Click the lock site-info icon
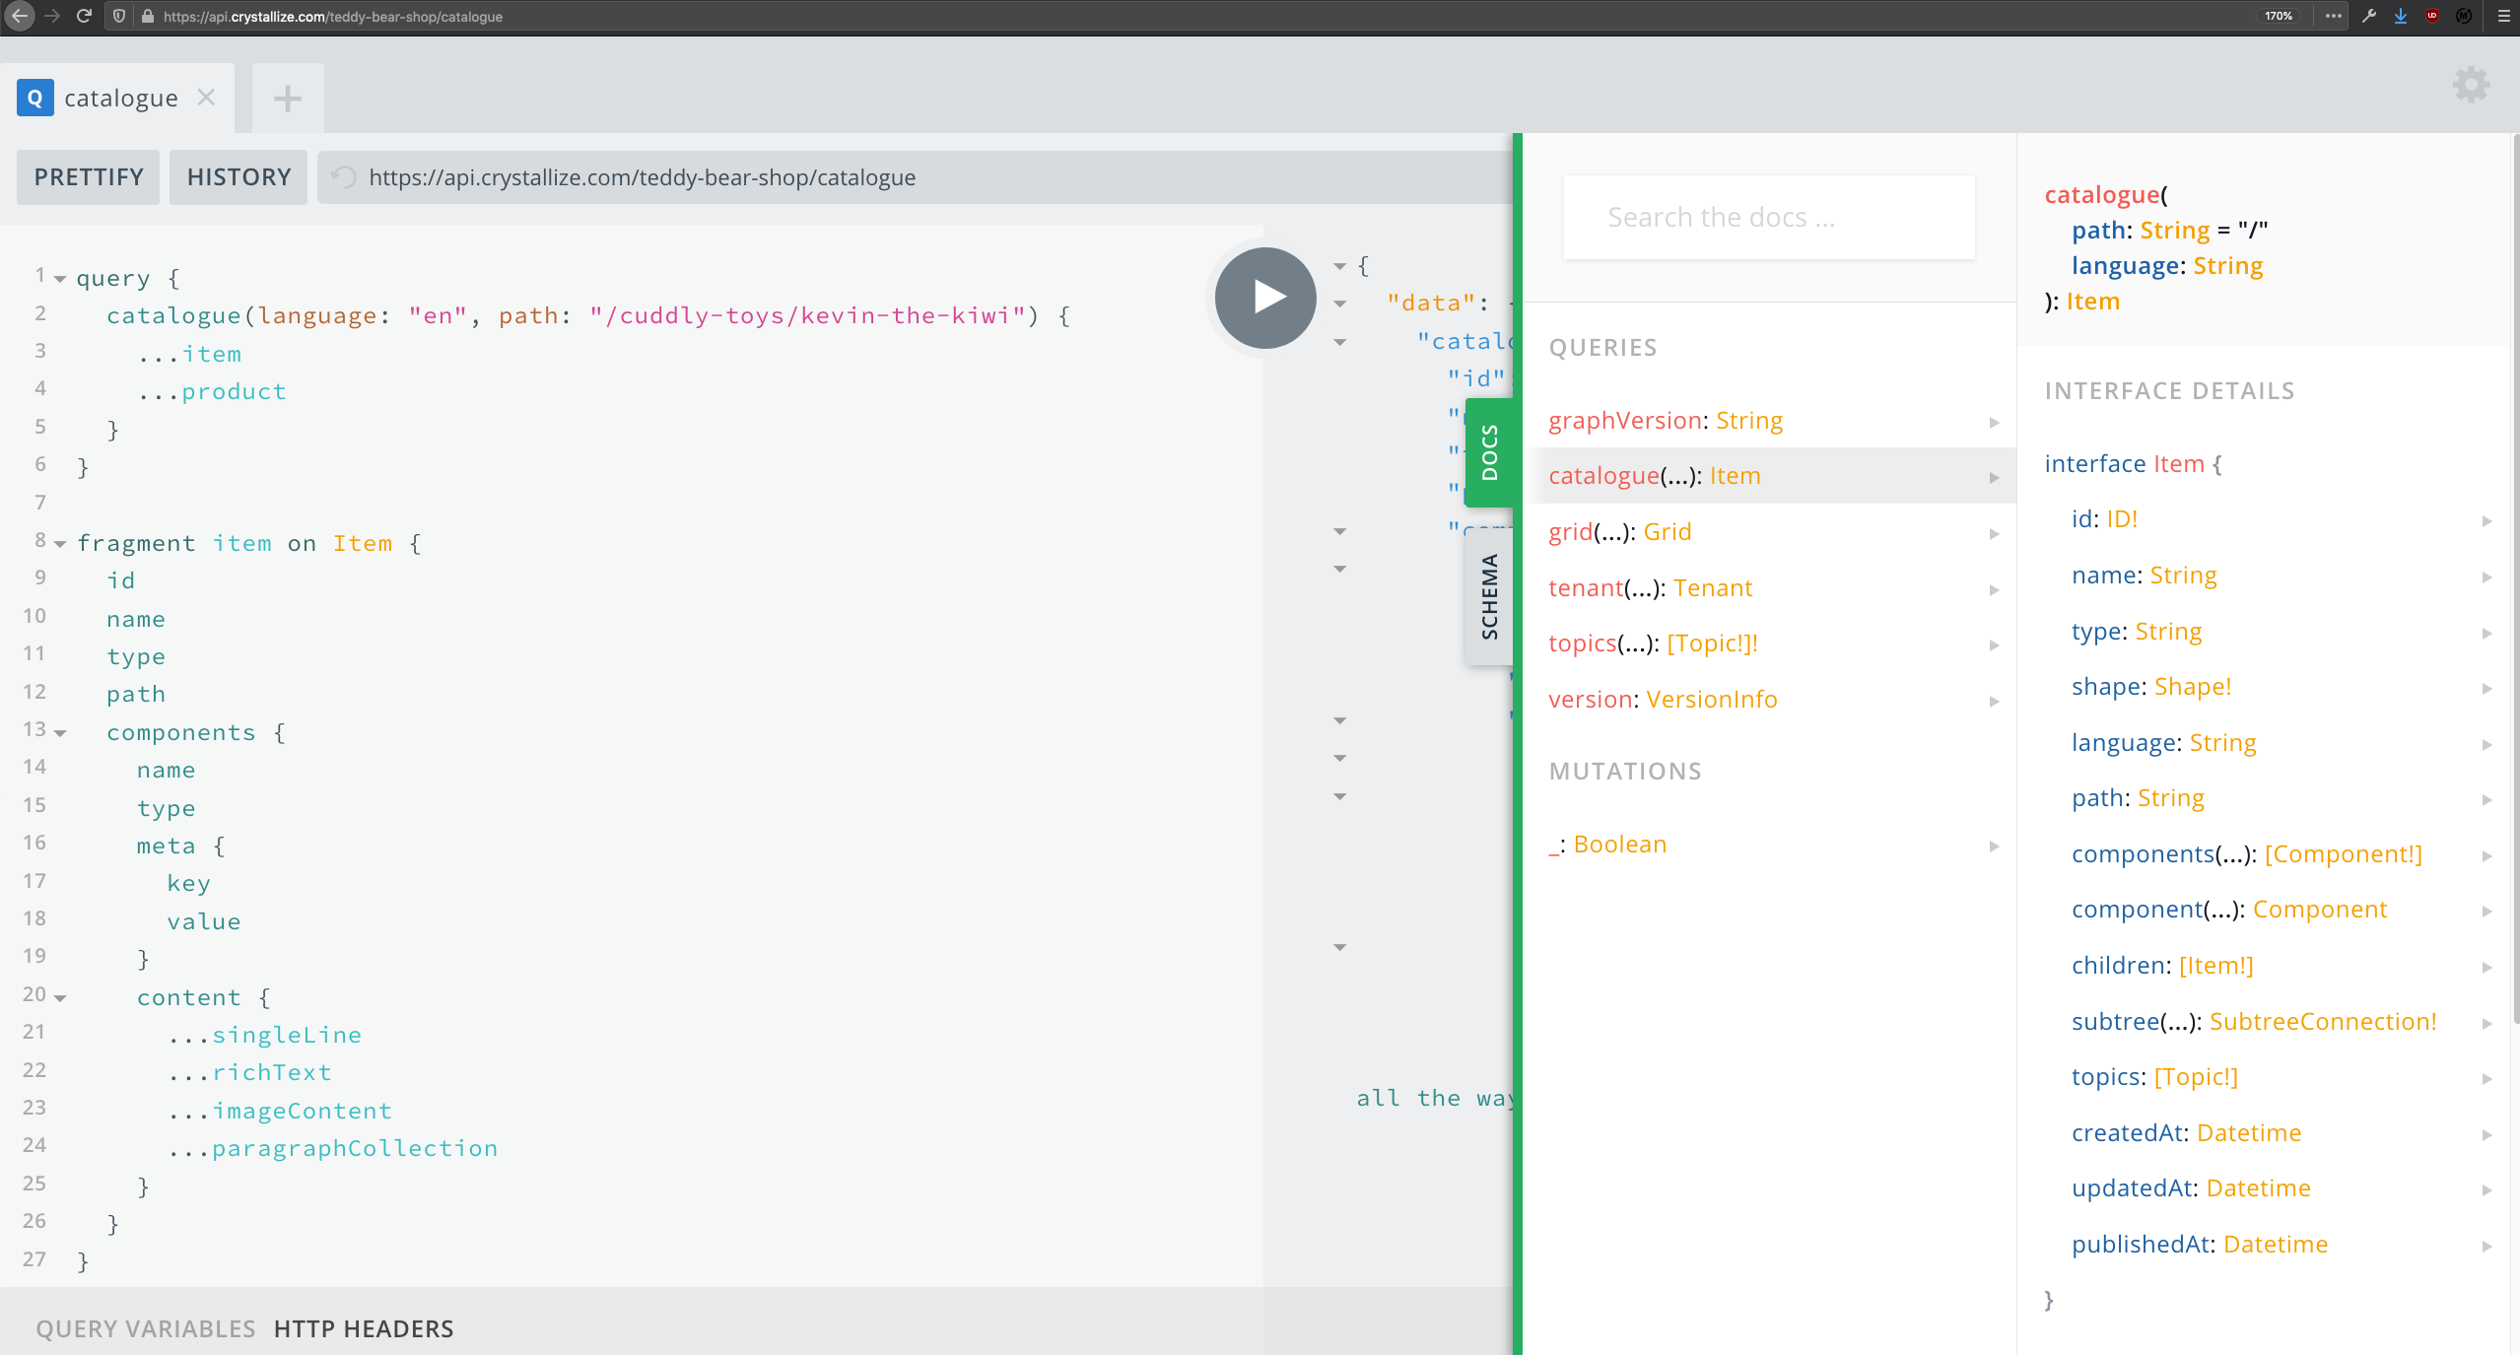Image resolution: width=2520 pixels, height=1355 pixels. click(x=148, y=16)
